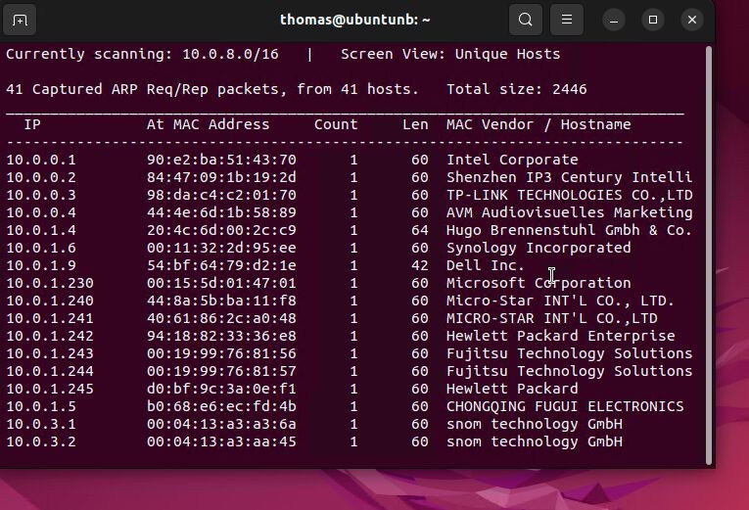Click MAC address b0:68:e6:ec:fd:4b

221,406
